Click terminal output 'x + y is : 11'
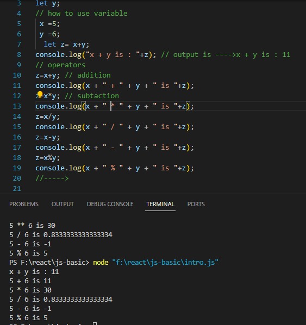This screenshot has width=306, height=325. 34,272
